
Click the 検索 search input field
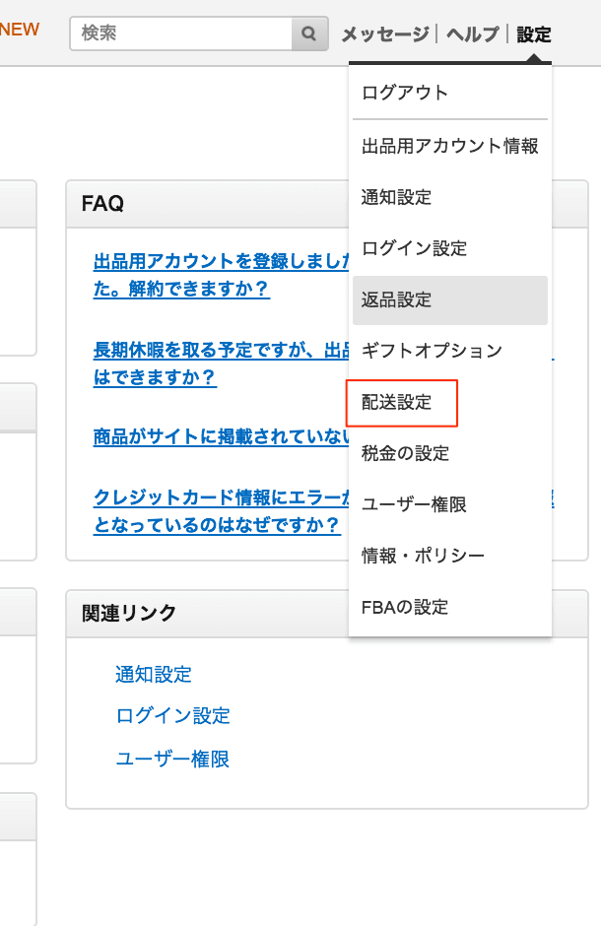(182, 33)
